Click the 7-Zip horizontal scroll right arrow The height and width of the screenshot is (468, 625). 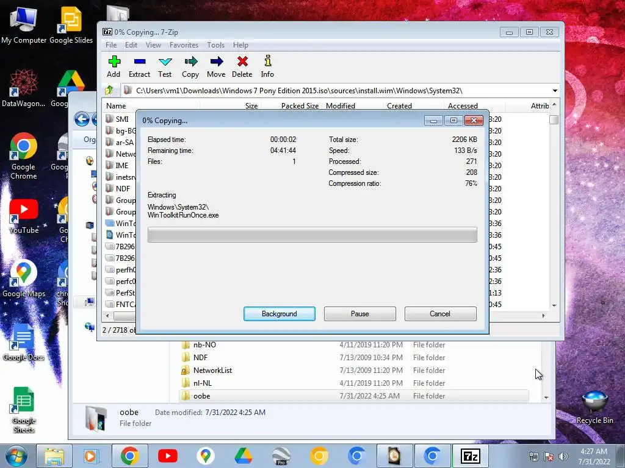click(543, 316)
